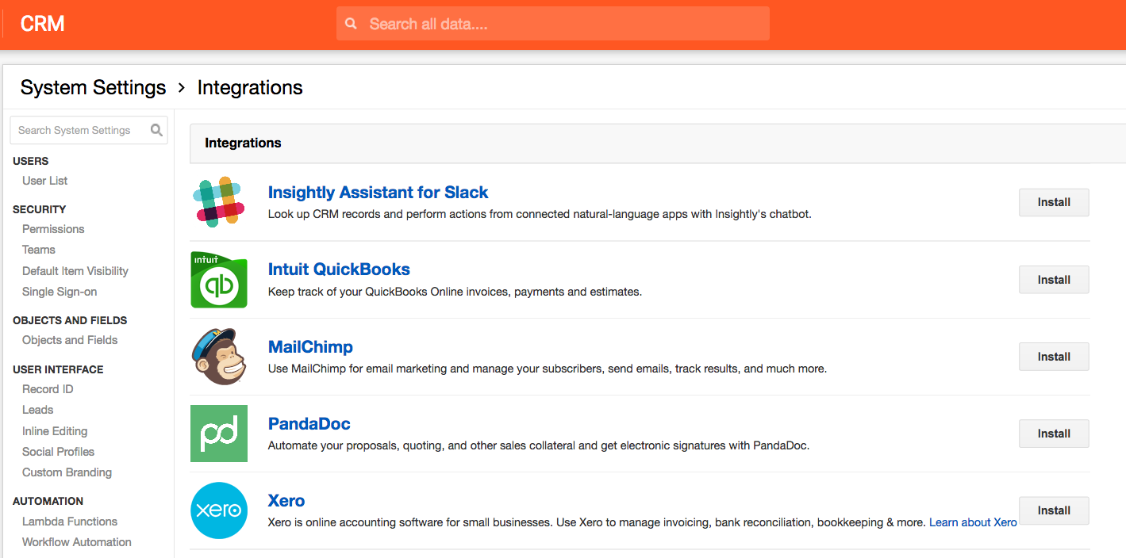Go to Workflow Automation settings
The width and height of the screenshot is (1126, 558).
[77, 542]
